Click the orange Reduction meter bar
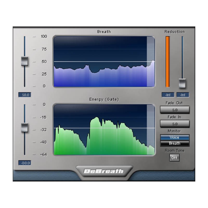208x208 pixels. (x=168, y=62)
